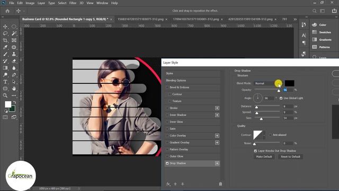Image resolution: width=339 pixels, height=191 pixels.
Task: Click the Size slider handle
Action: click(261, 119)
